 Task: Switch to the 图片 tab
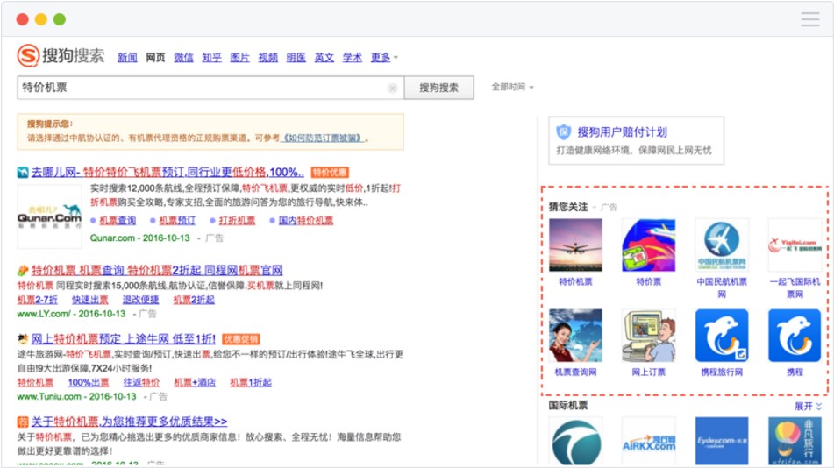pos(240,58)
